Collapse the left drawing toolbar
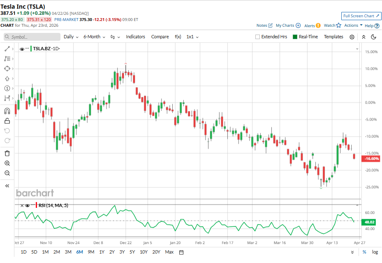382x263 pixels. click(7, 186)
